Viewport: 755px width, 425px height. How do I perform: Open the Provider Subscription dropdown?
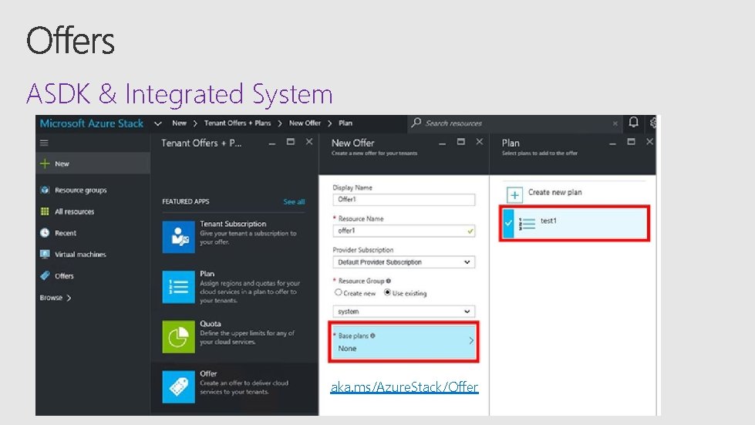tap(403, 261)
